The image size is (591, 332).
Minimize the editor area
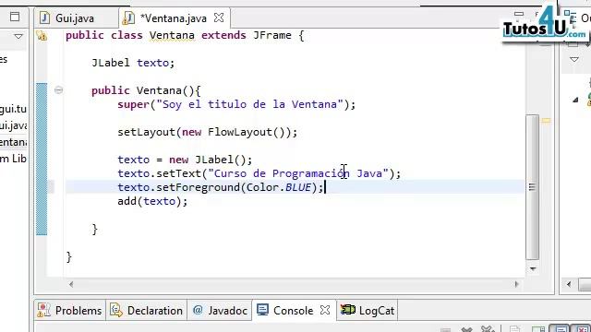pos(519,15)
